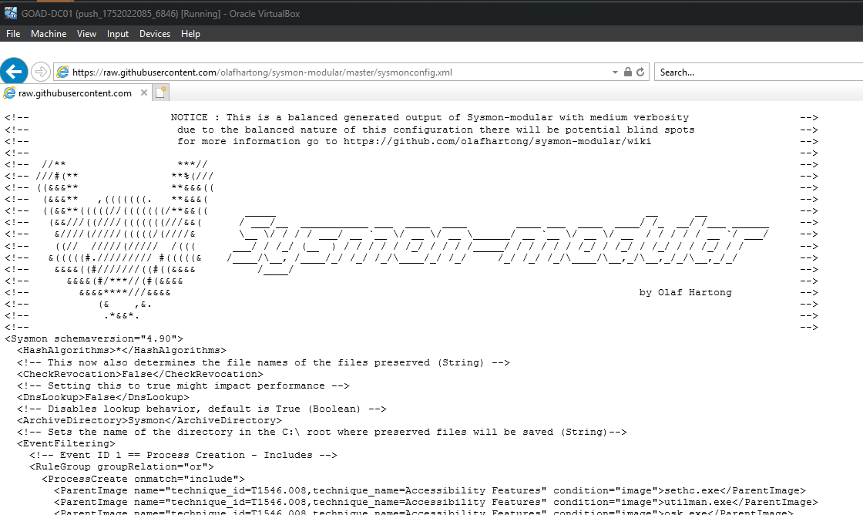
Task: Click the CheckRevocation False line
Action: point(140,373)
